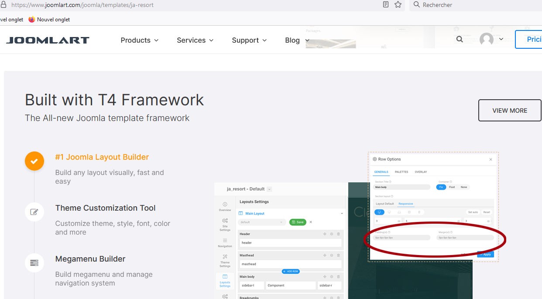Image resolution: width=542 pixels, height=299 pixels.
Task: Click the Section Title field Main body
Action: tap(401, 187)
